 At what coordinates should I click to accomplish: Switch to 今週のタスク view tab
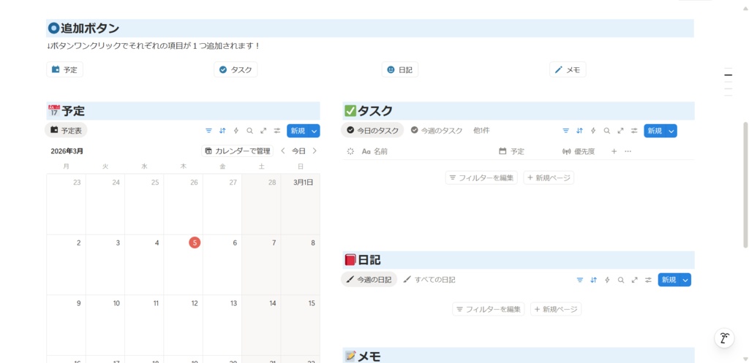coord(437,130)
